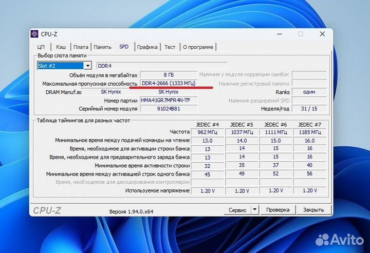370x253 pixels.
Task: Close the CPU-Z window with X
Action: click(x=322, y=34)
